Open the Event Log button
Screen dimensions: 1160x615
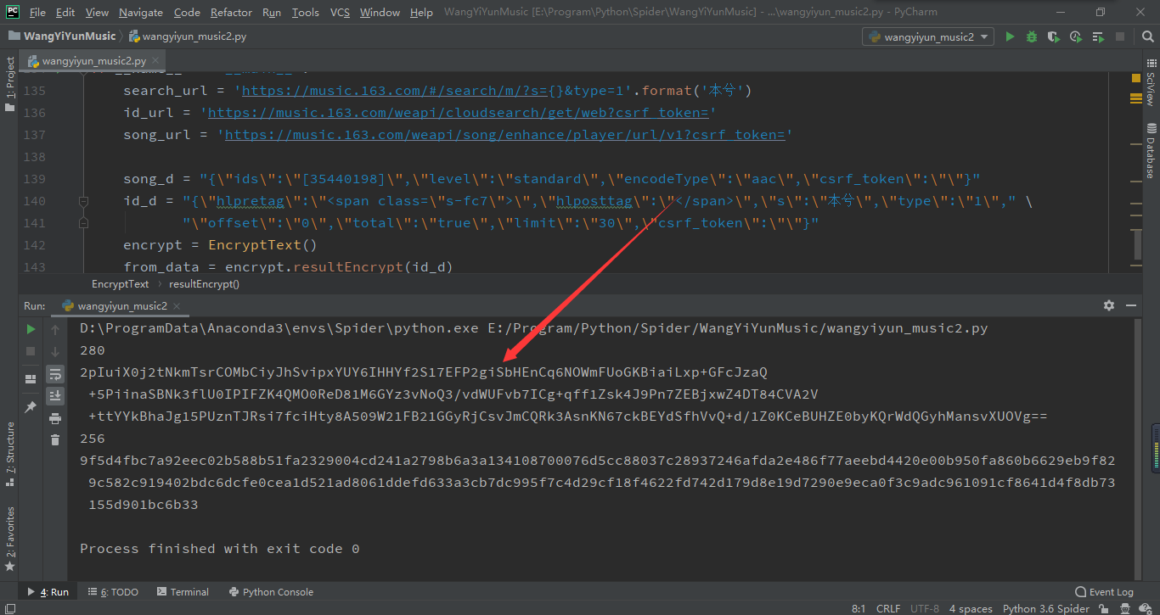pyautogui.click(x=1104, y=592)
